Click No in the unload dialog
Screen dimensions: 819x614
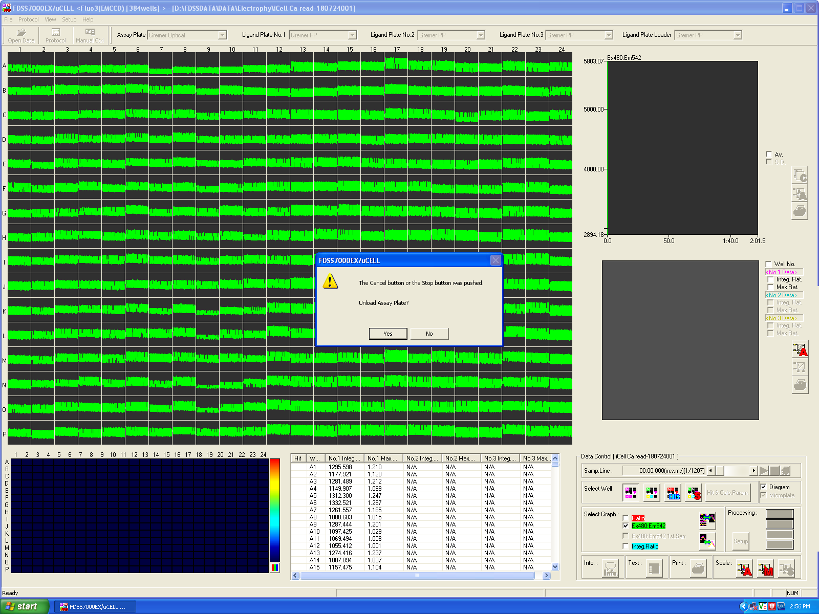click(x=429, y=334)
